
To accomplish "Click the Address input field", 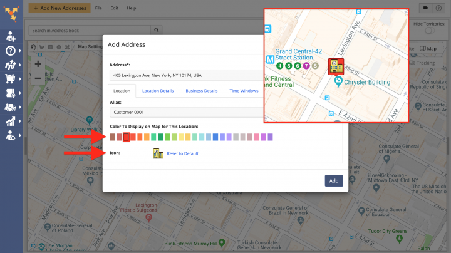I will click(187, 75).
